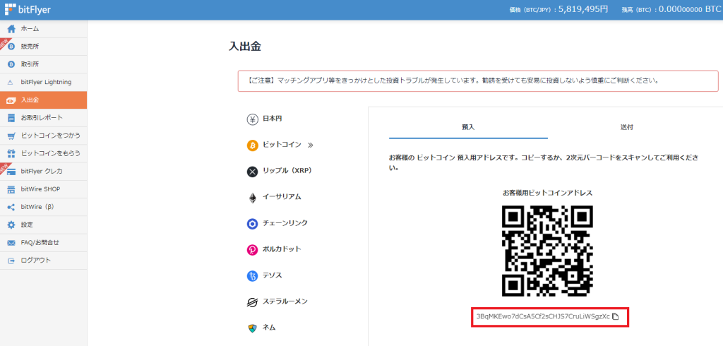Click the BTC balance 0.00000000 BTC
The image size is (723, 346).
[x=690, y=9]
